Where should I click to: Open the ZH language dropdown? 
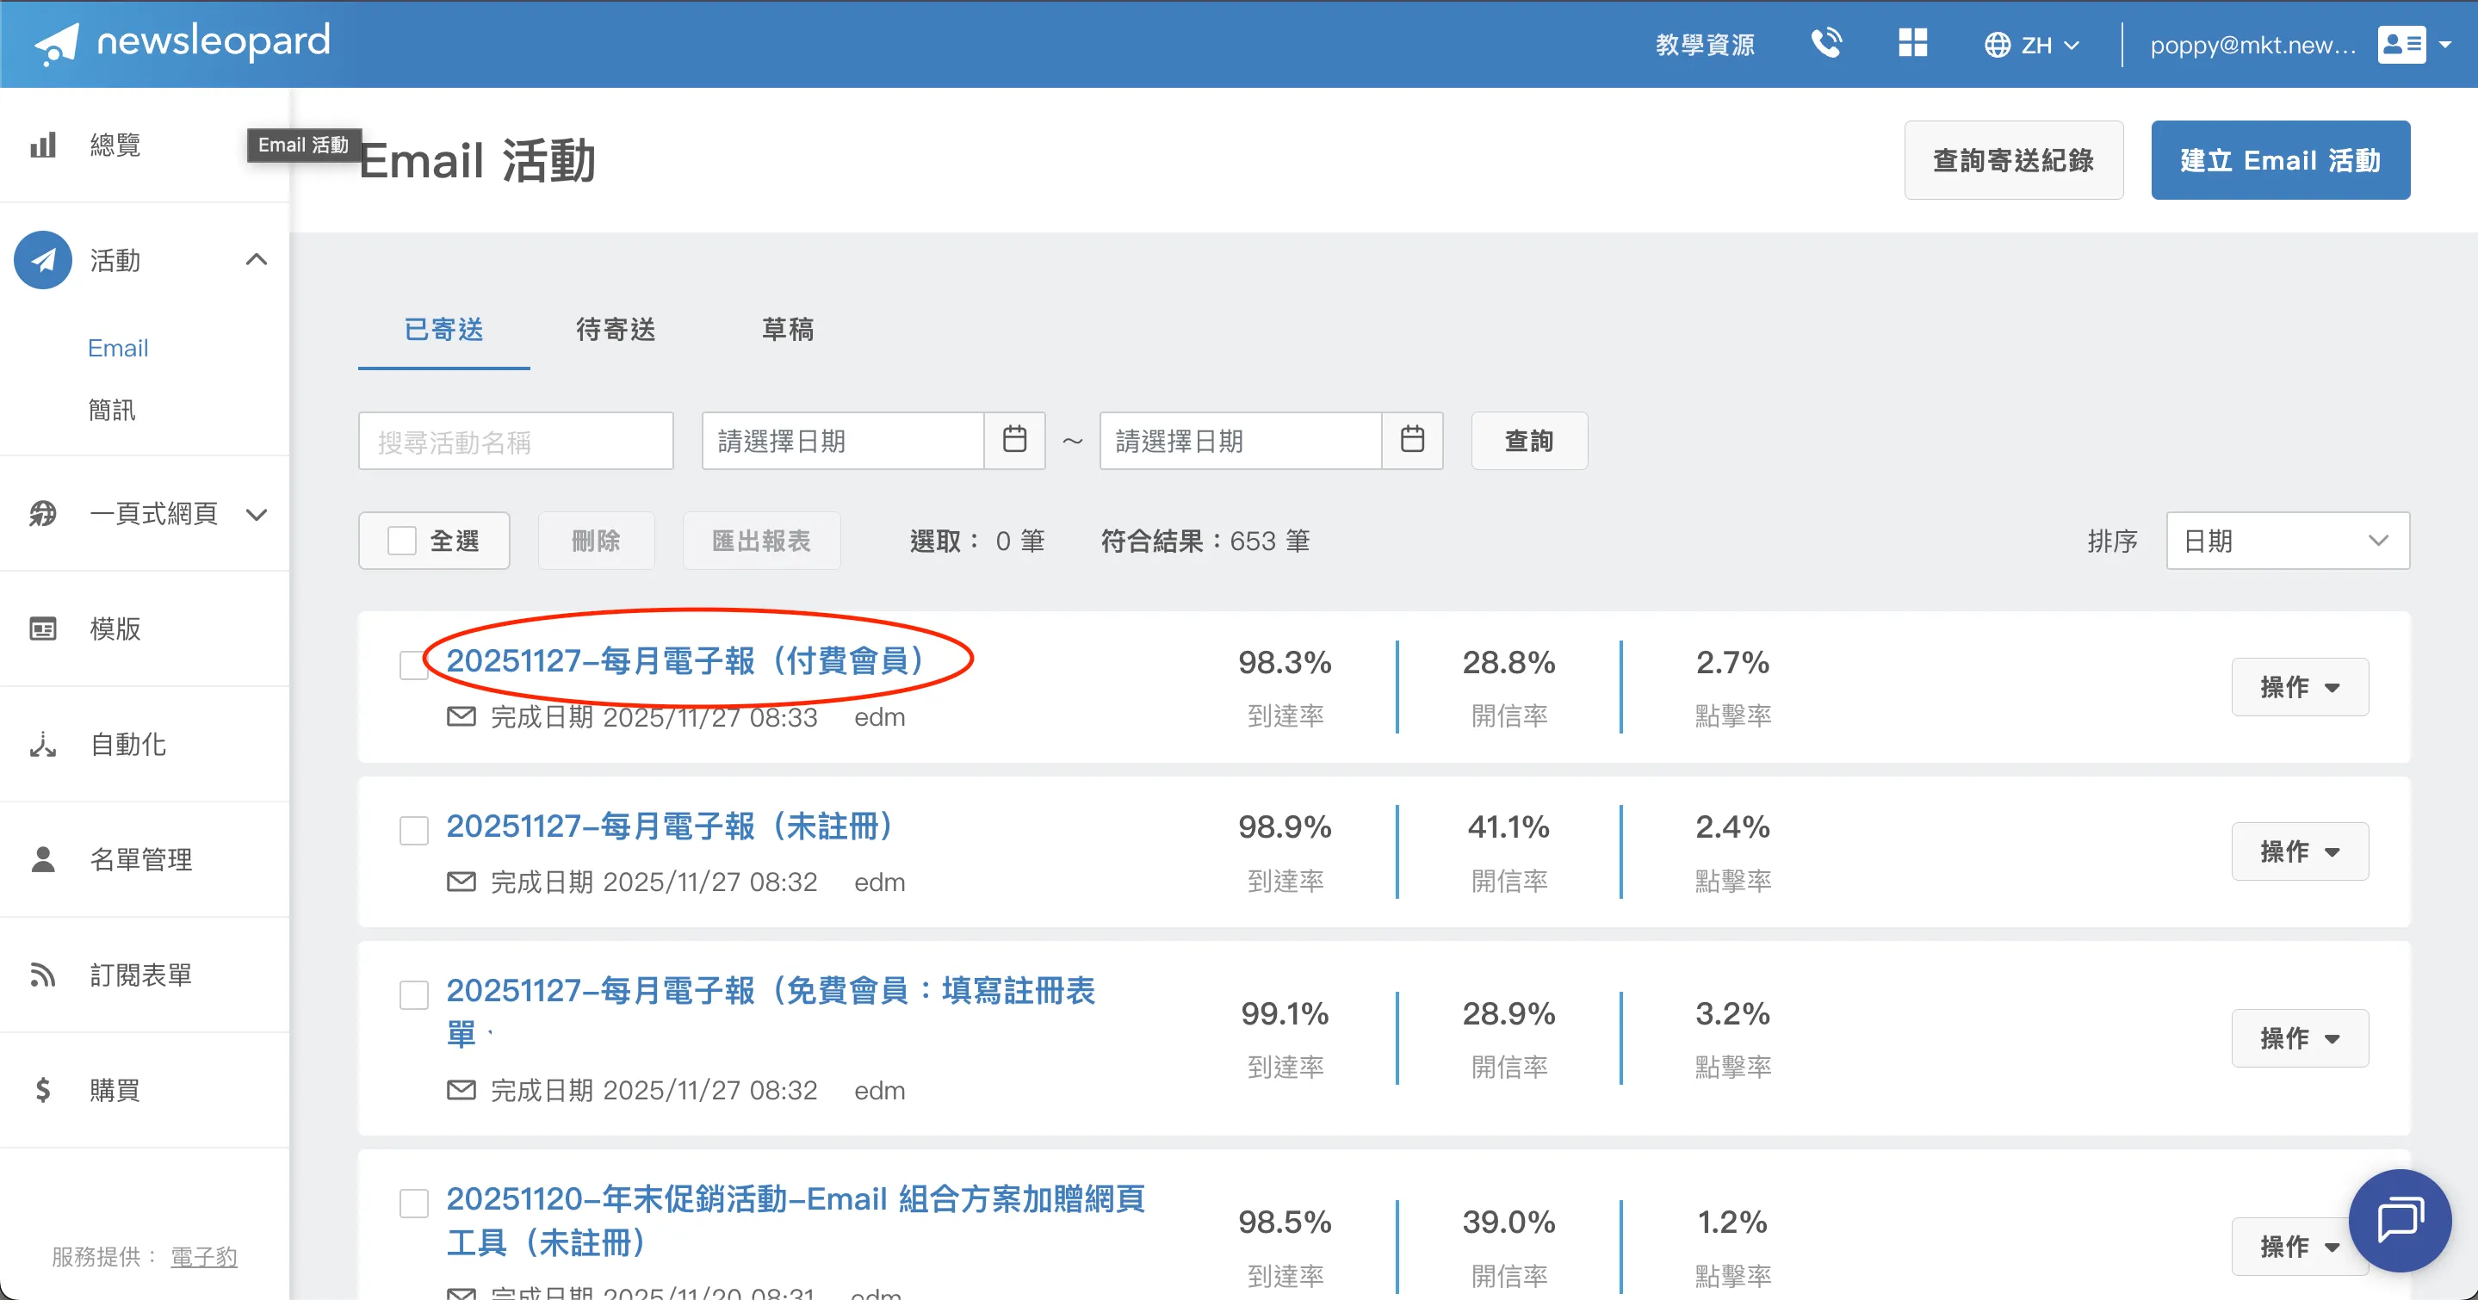coord(2032,44)
